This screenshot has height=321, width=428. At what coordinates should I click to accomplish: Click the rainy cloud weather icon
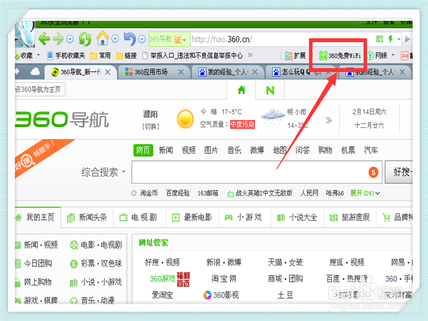pyautogui.click(x=272, y=118)
